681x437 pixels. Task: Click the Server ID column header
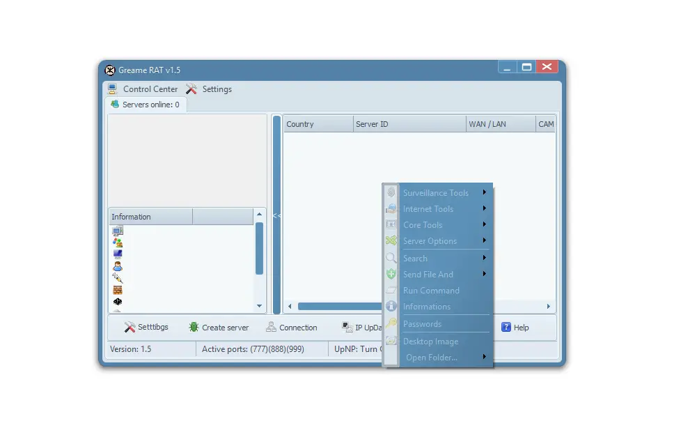pyautogui.click(x=409, y=124)
